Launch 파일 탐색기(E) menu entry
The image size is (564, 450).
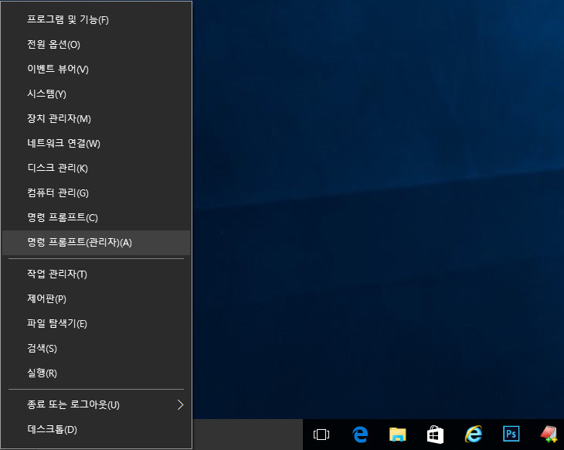click(96, 324)
